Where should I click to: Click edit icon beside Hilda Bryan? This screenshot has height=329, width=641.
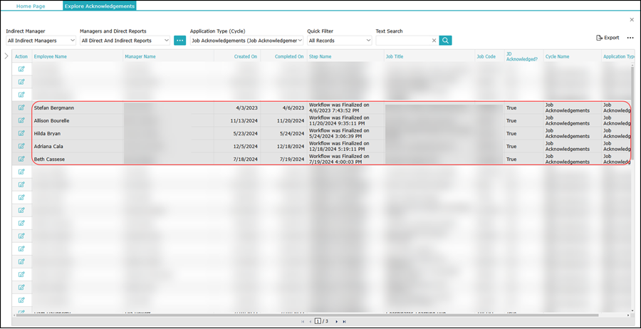21,133
